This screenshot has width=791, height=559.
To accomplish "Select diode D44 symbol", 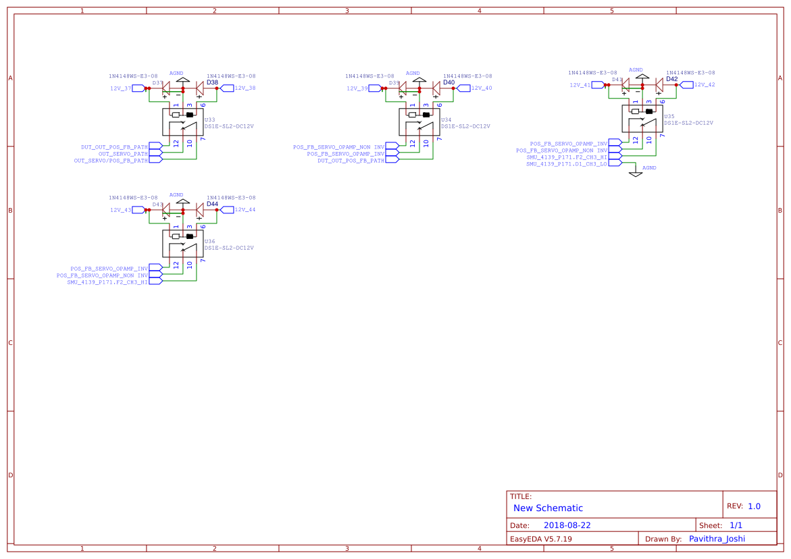I will [x=200, y=210].
